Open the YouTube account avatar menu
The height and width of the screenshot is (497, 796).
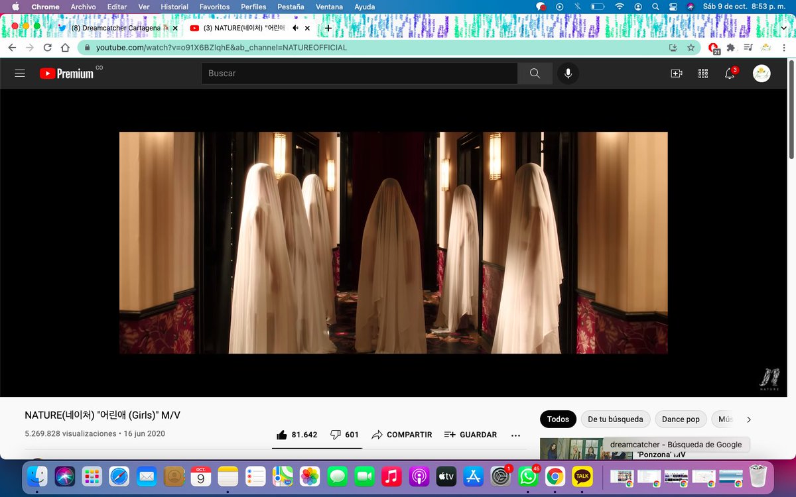tap(762, 74)
